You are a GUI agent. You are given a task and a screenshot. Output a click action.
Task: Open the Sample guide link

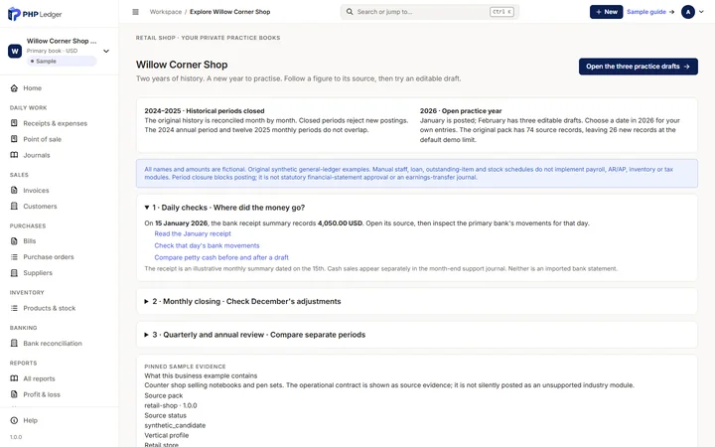click(650, 12)
